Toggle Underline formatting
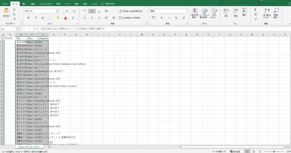 [x=43, y=18]
